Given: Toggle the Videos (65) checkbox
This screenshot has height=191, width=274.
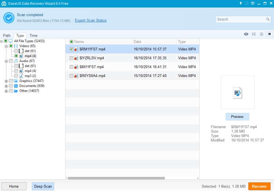Looking at the screenshot, I should pos(11,46).
